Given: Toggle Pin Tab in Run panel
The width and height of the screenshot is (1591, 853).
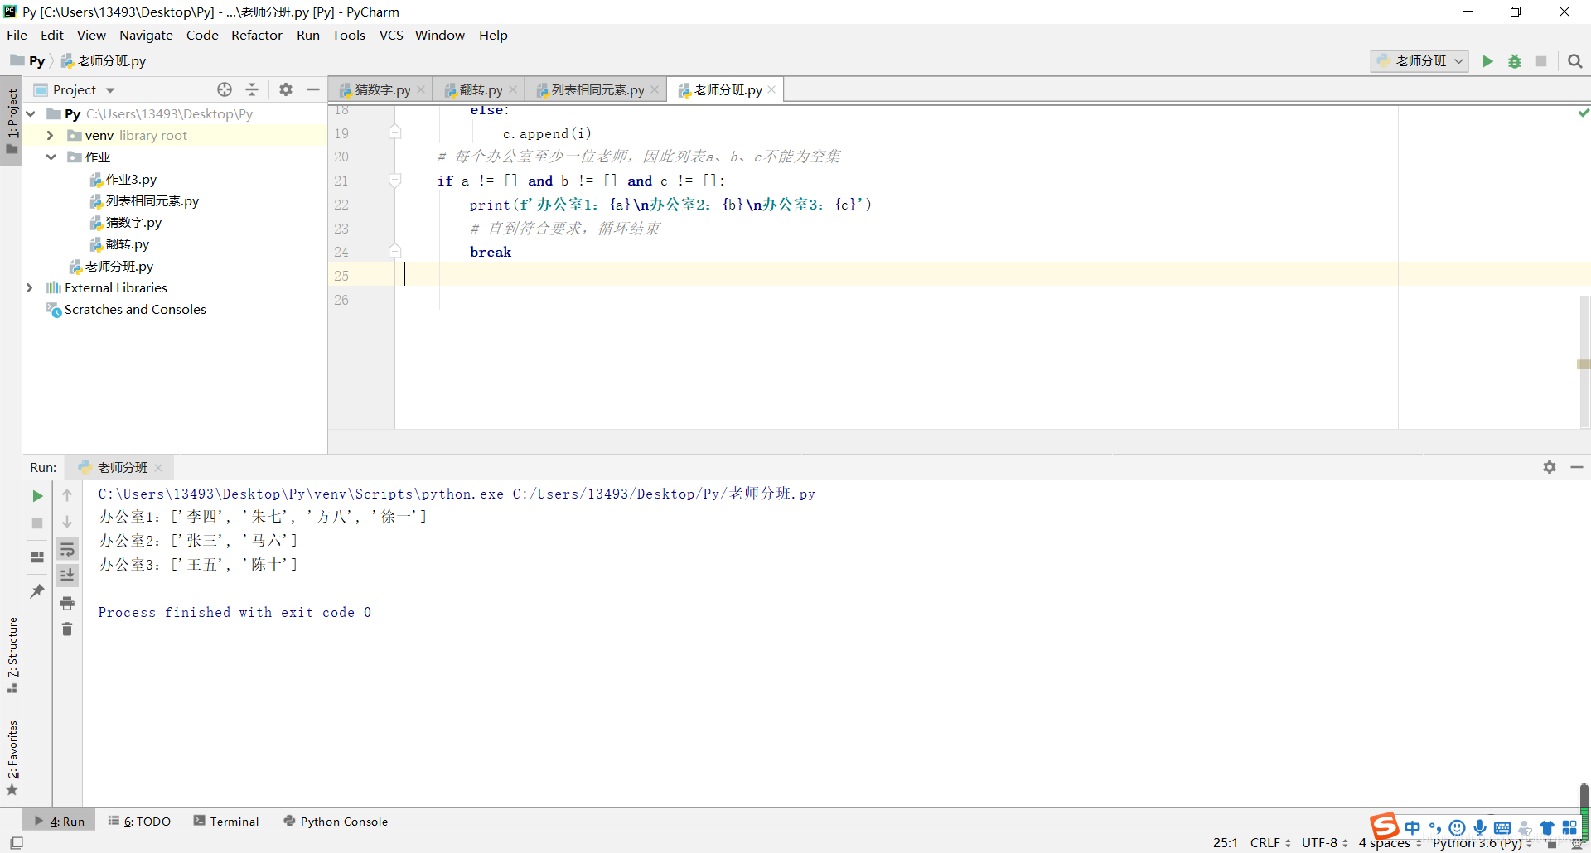Looking at the screenshot, I should point(37,591).
